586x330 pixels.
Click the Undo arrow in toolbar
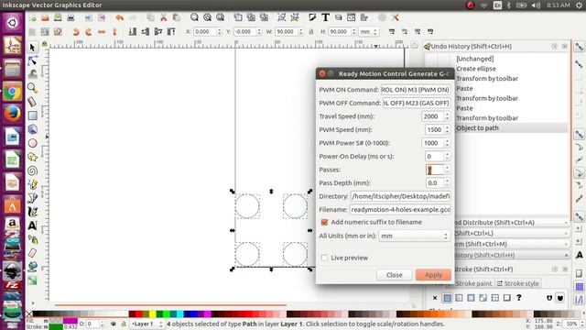120,17
